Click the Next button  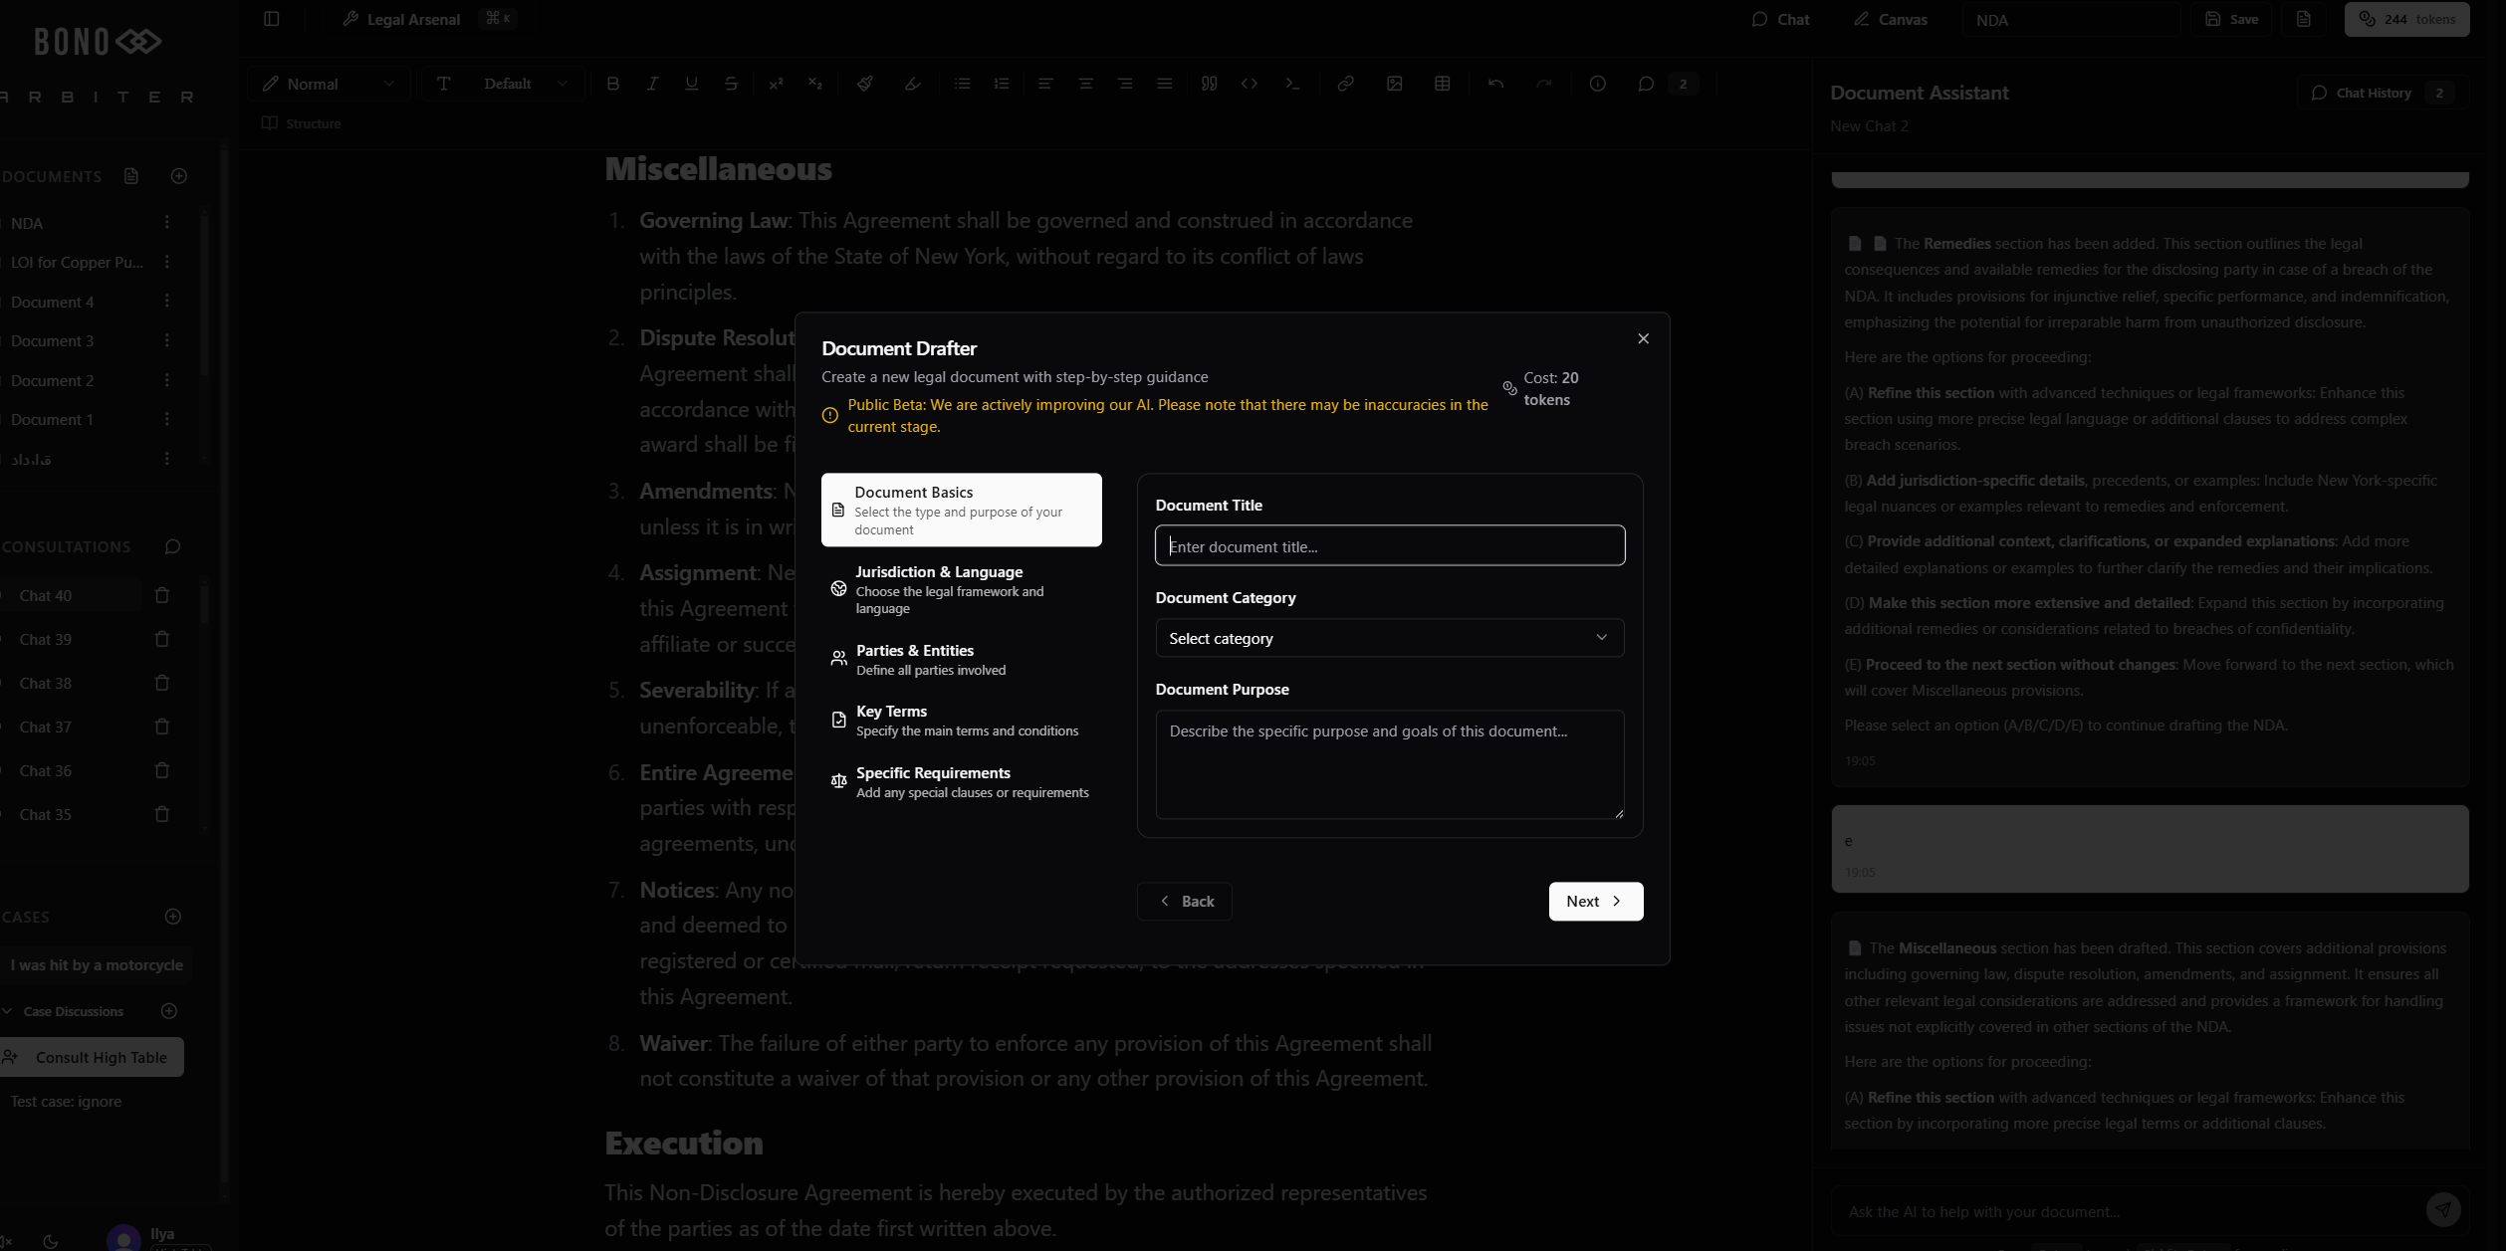1595,901
